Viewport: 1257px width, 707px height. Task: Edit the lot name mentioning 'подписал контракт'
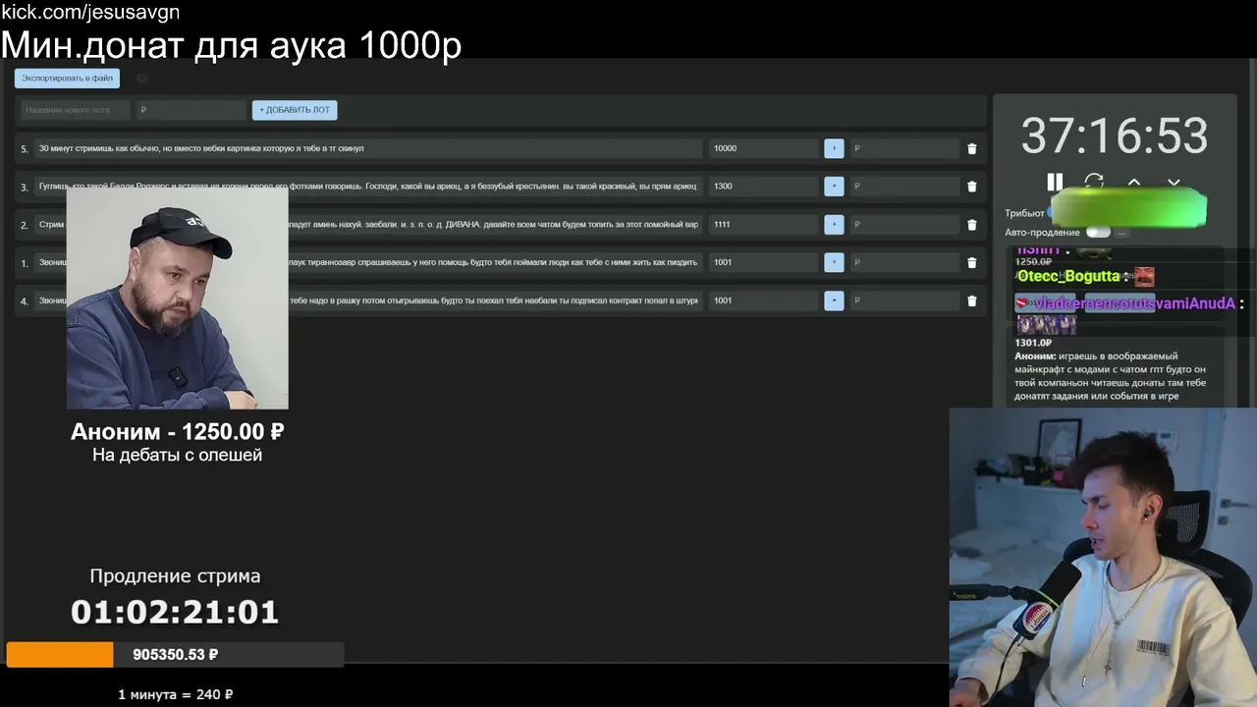coord(368,300)
